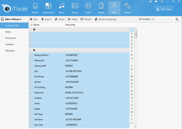Uncheck Ate Yolly checkbox
Viewport: 182px width, 129px height.
click(x=31, y=125)
